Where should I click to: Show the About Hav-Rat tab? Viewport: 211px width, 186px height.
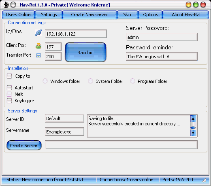(186, 15)
